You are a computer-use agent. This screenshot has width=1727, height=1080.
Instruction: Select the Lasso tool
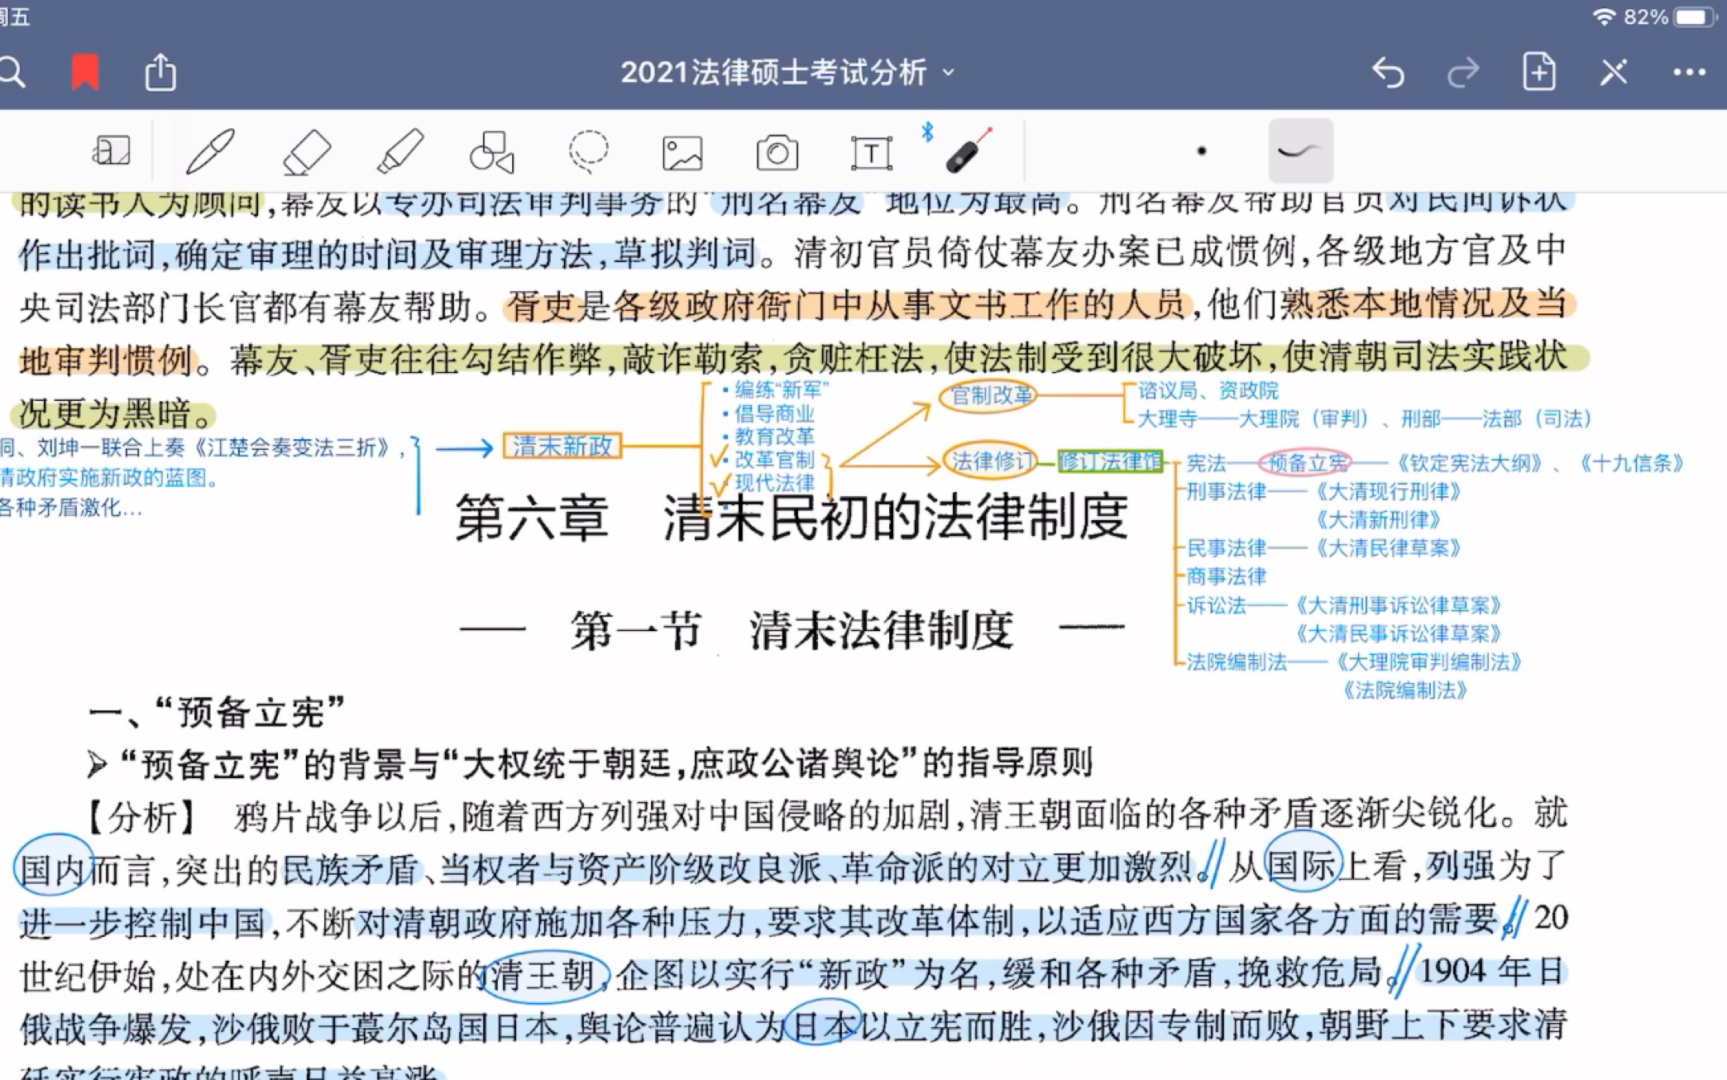[588, 152]
